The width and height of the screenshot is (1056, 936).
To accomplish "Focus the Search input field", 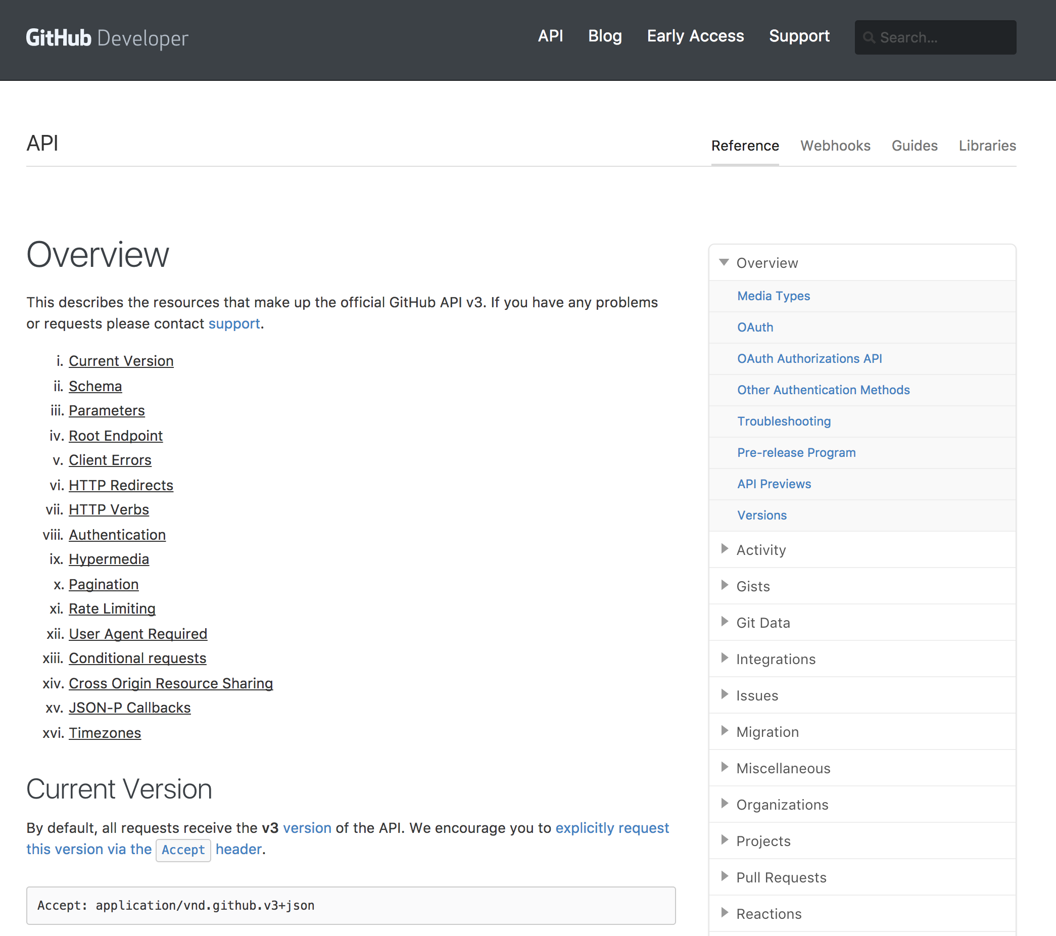I will pos(935,38).
